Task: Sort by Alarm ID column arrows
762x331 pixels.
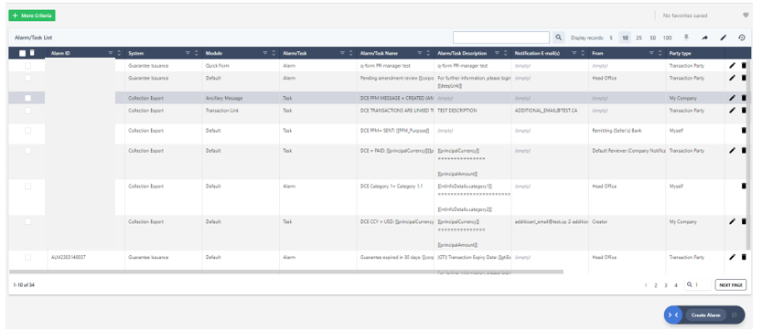Action: pos(119,53)
